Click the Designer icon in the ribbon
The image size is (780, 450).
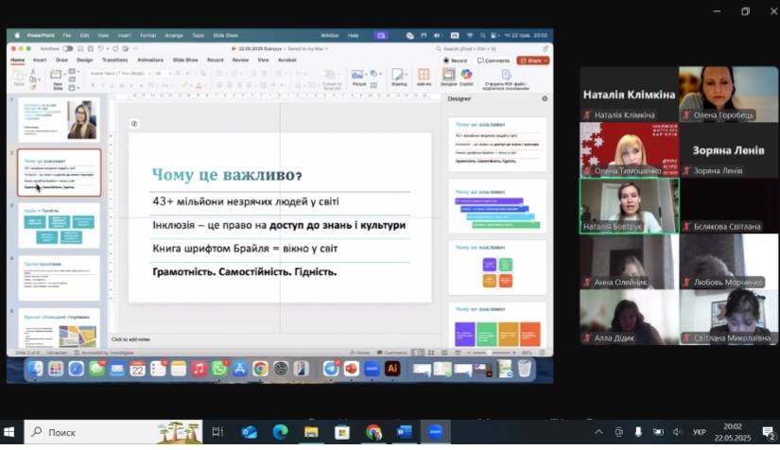click(448, 76)
